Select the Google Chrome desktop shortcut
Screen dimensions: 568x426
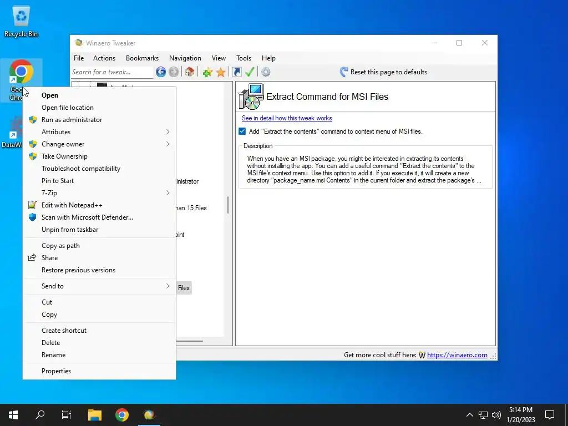click(21, 80)
